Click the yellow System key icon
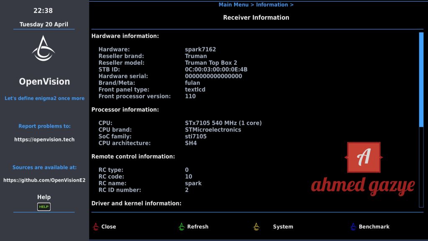 point(256,226)
